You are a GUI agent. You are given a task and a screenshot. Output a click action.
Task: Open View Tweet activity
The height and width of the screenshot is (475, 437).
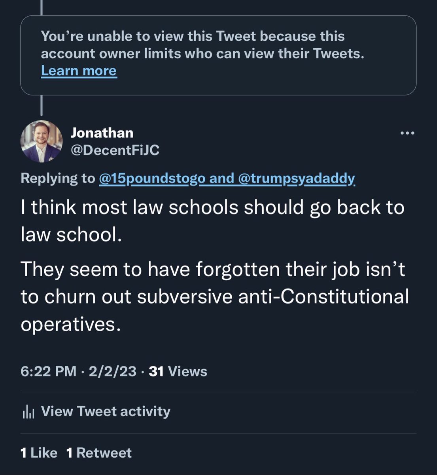[x=106, y=411]
